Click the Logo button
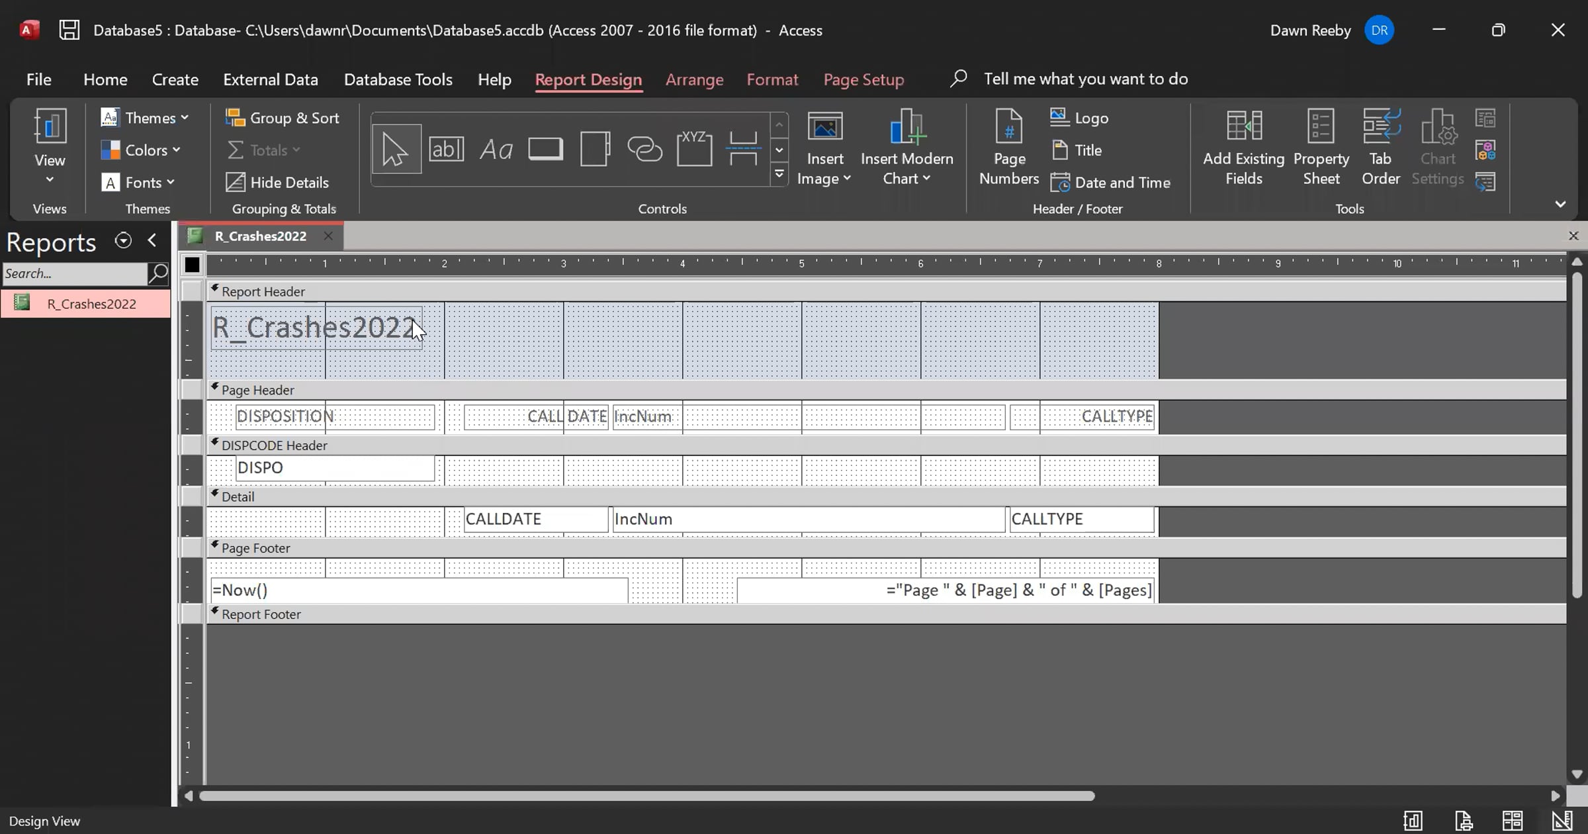 click(x=1080, y=118)
